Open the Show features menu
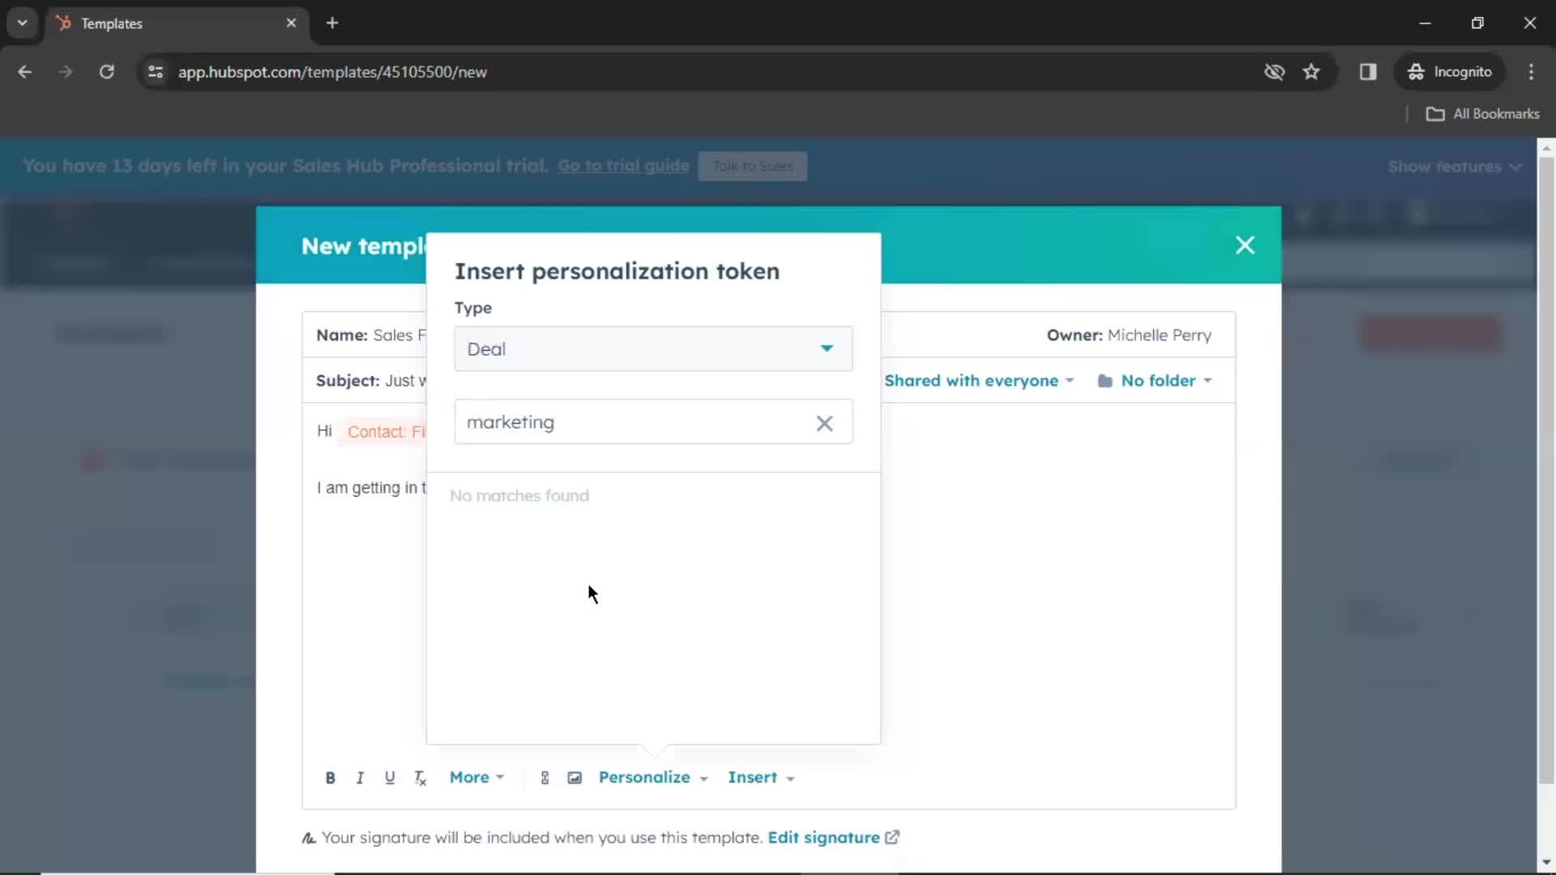This screenshot has width=1556, height=875. (1456, 165)
